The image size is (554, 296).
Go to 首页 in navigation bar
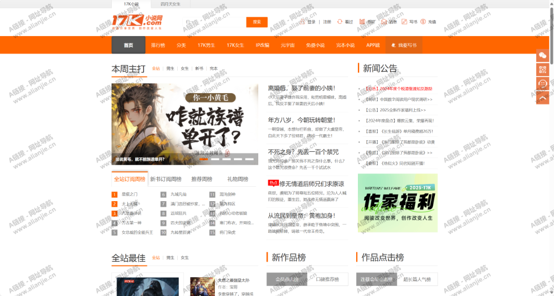coord(129,45)
